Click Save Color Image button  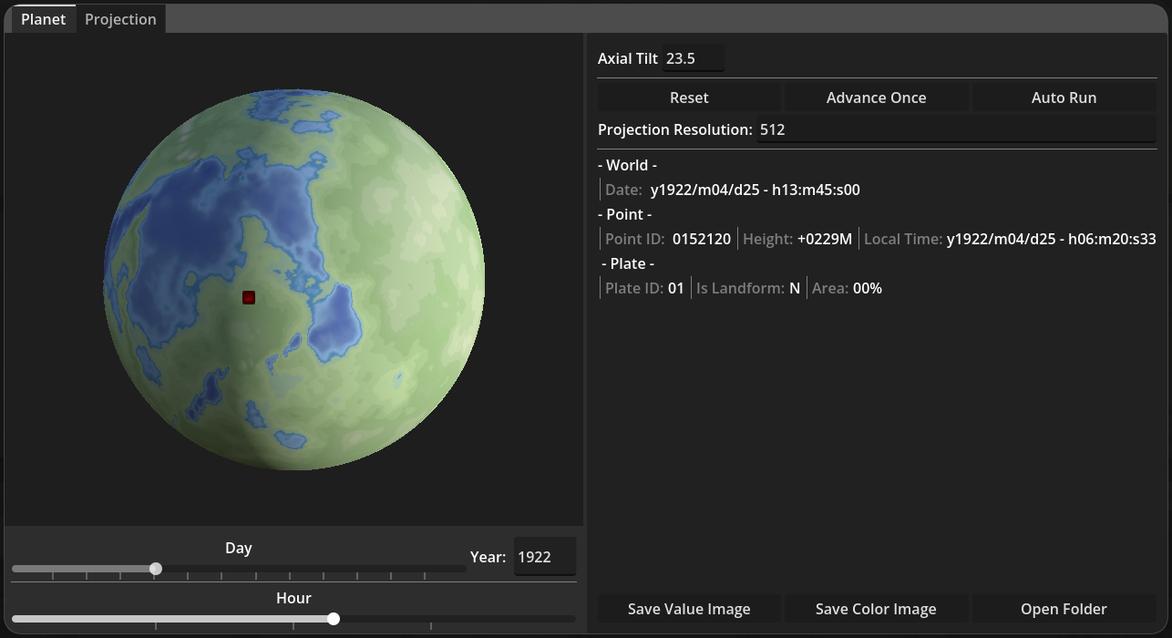click(x=876, y=609)
